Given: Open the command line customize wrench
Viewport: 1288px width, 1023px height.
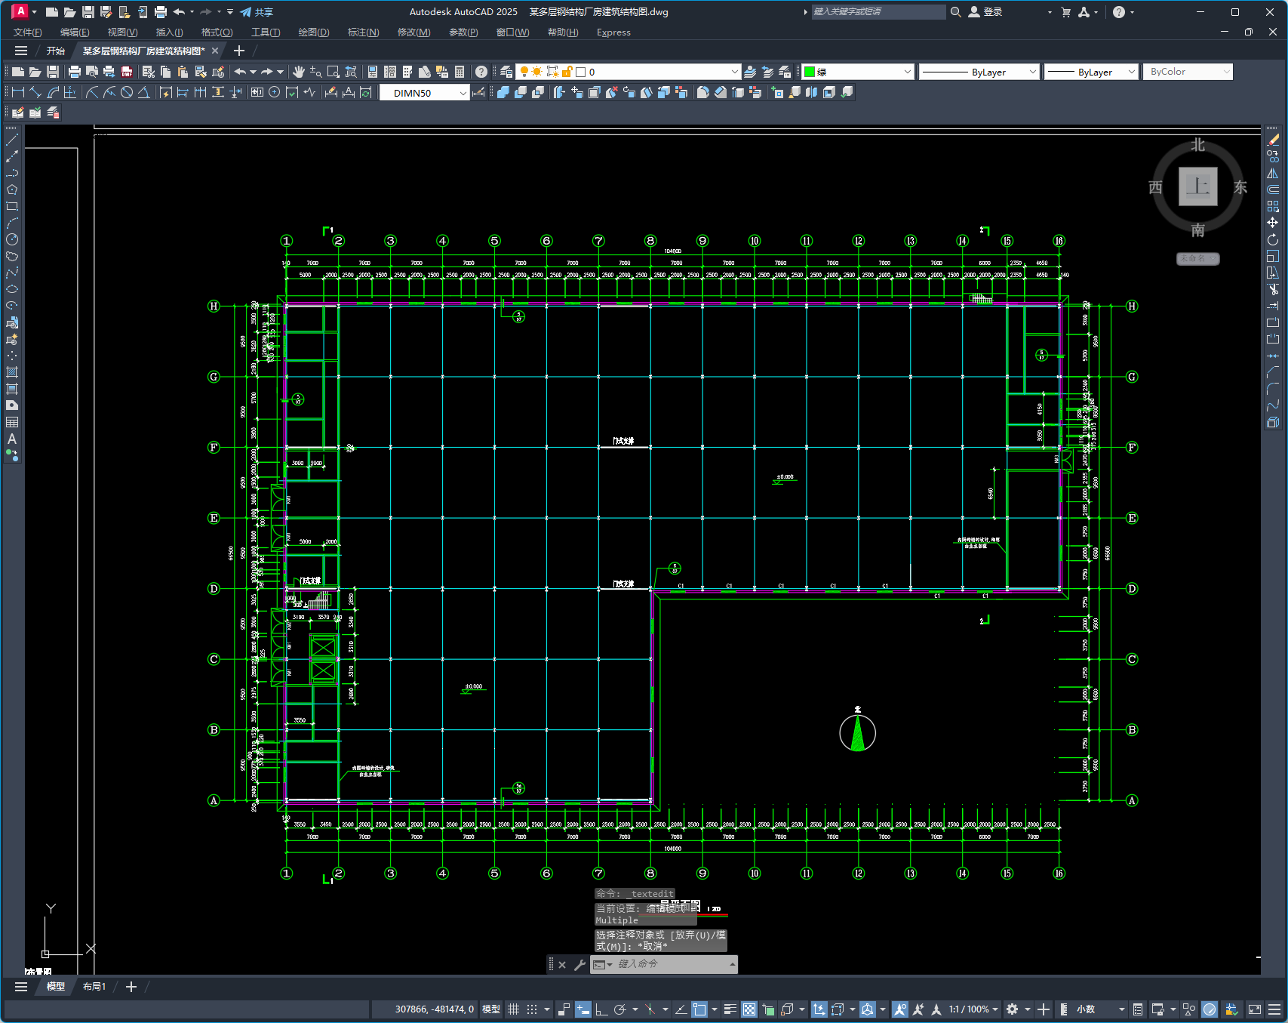Looking at the screenshot, I should coord(579,964).
